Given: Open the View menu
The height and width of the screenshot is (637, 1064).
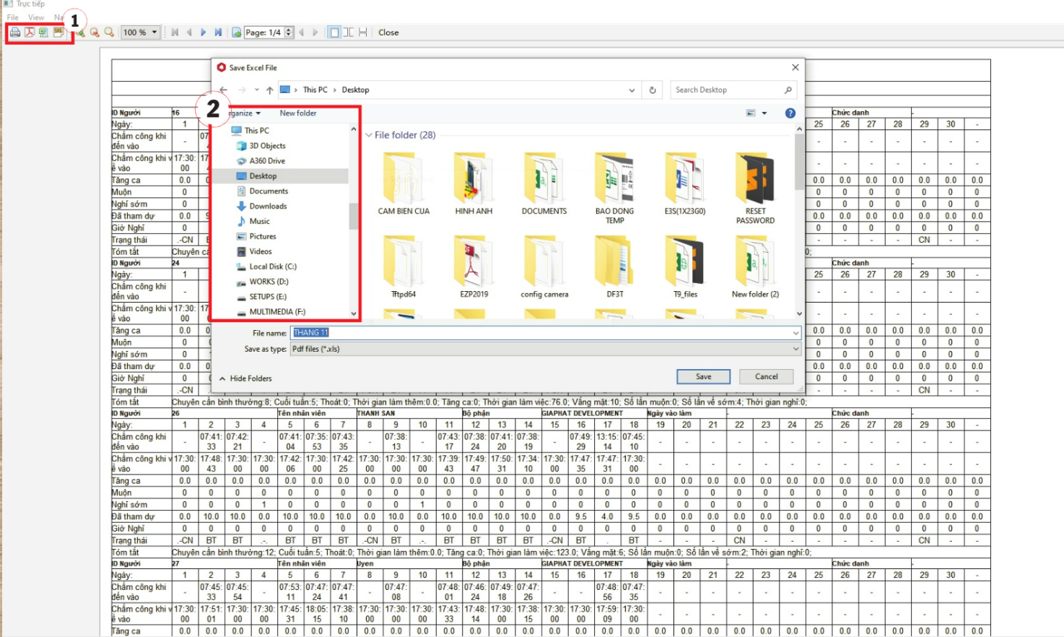Looking at the screenshot, I should (x=36, y=17).
